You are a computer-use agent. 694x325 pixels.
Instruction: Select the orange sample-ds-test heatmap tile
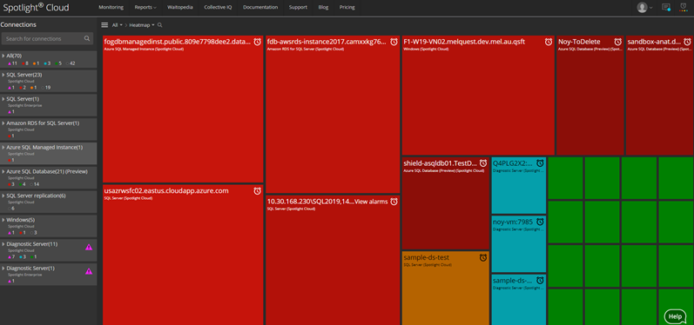pos(445,288)
